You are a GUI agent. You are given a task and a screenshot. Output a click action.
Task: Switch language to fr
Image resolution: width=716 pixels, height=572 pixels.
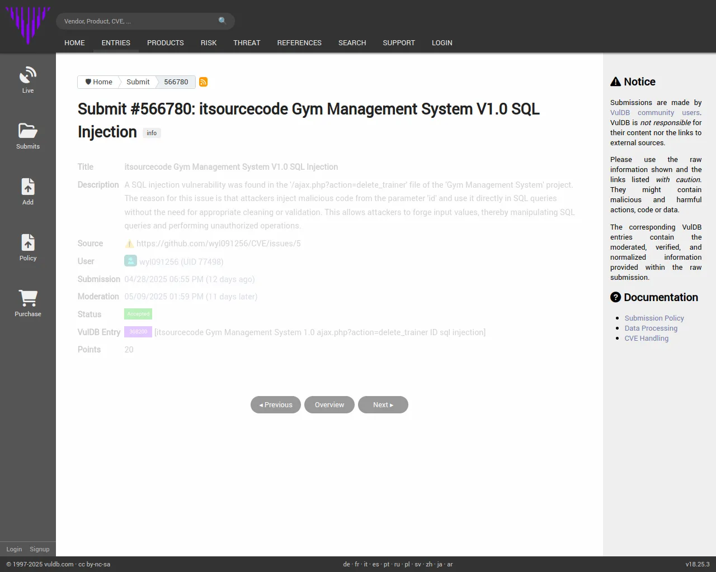(x=357, y=564)
